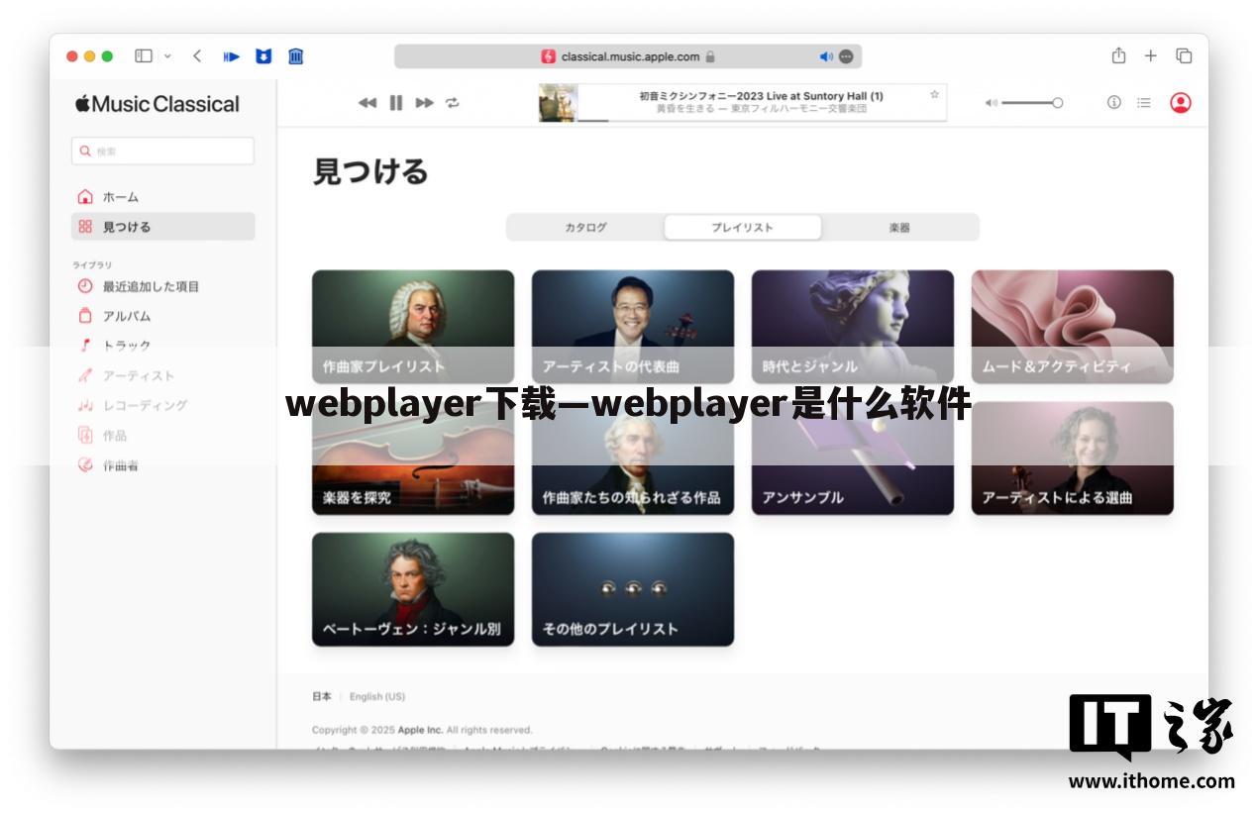Skip to previous track
1256x813 pixels.
(x=367, y=103)
